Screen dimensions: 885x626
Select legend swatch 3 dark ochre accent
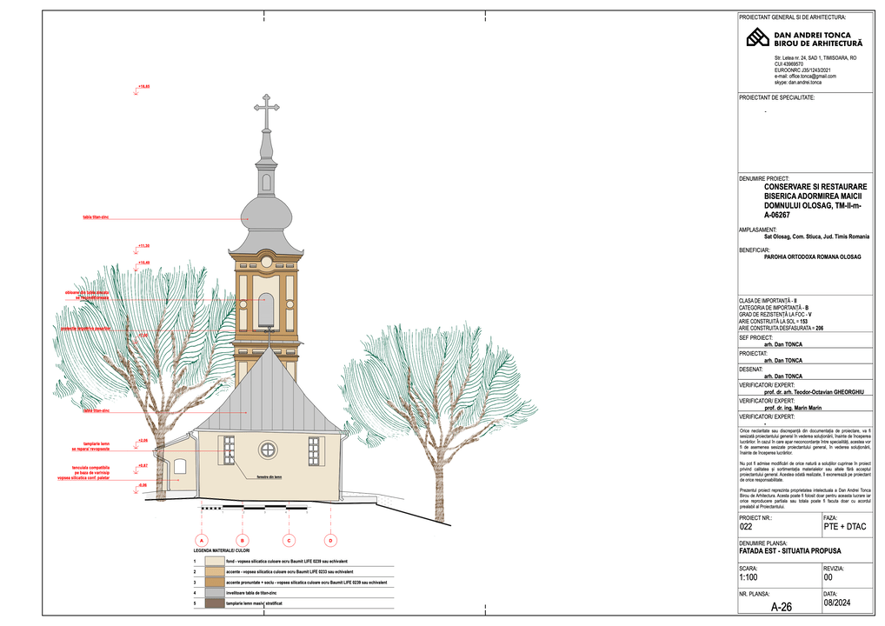tap(215, 583)
